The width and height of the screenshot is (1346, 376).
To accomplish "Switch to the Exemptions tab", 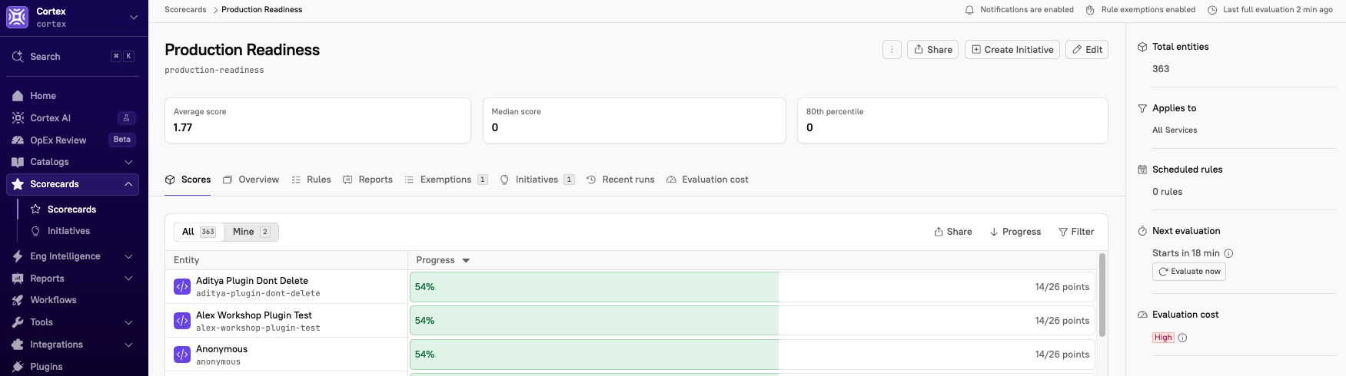I will click(x=446, y=180).
